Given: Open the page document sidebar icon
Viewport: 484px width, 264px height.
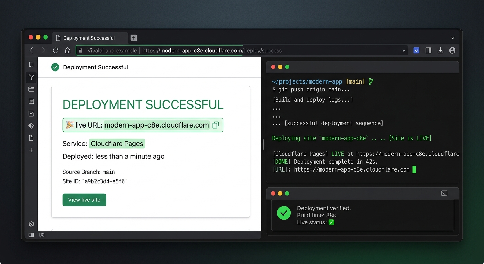Looking at the screenshot, I should [x=31, y=138].
